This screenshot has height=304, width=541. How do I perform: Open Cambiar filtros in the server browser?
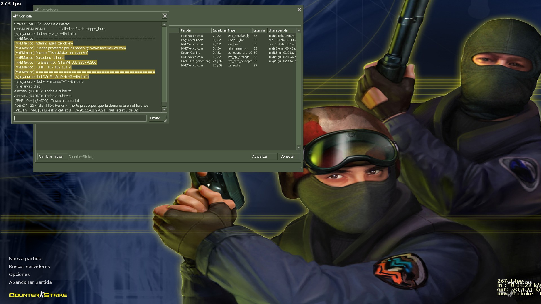pyautogui.click(x=52, y=157)
